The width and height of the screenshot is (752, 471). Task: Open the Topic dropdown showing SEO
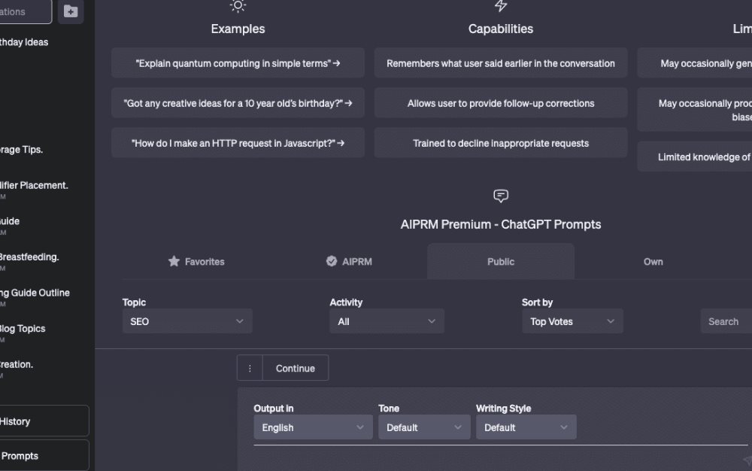coord(186,321)
